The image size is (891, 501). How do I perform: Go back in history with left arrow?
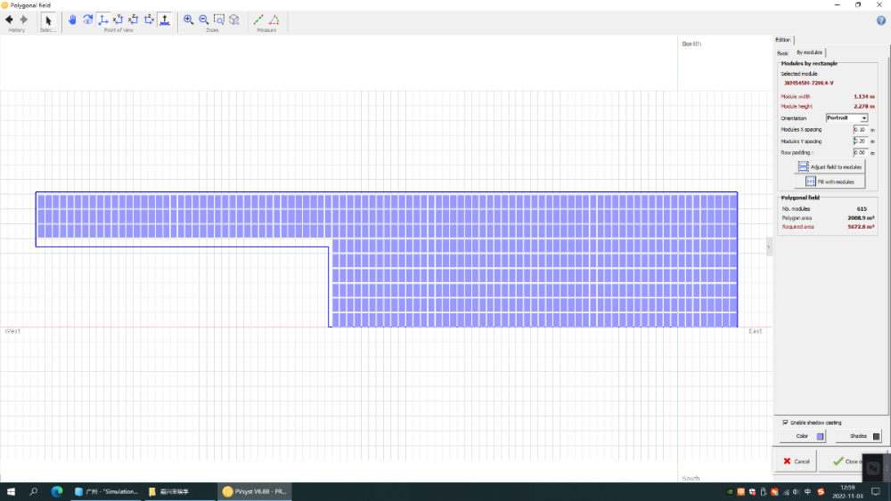pos(9,20)
